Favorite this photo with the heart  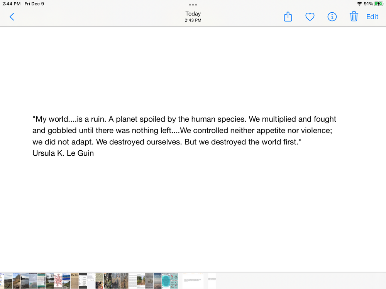coord(310,17)
